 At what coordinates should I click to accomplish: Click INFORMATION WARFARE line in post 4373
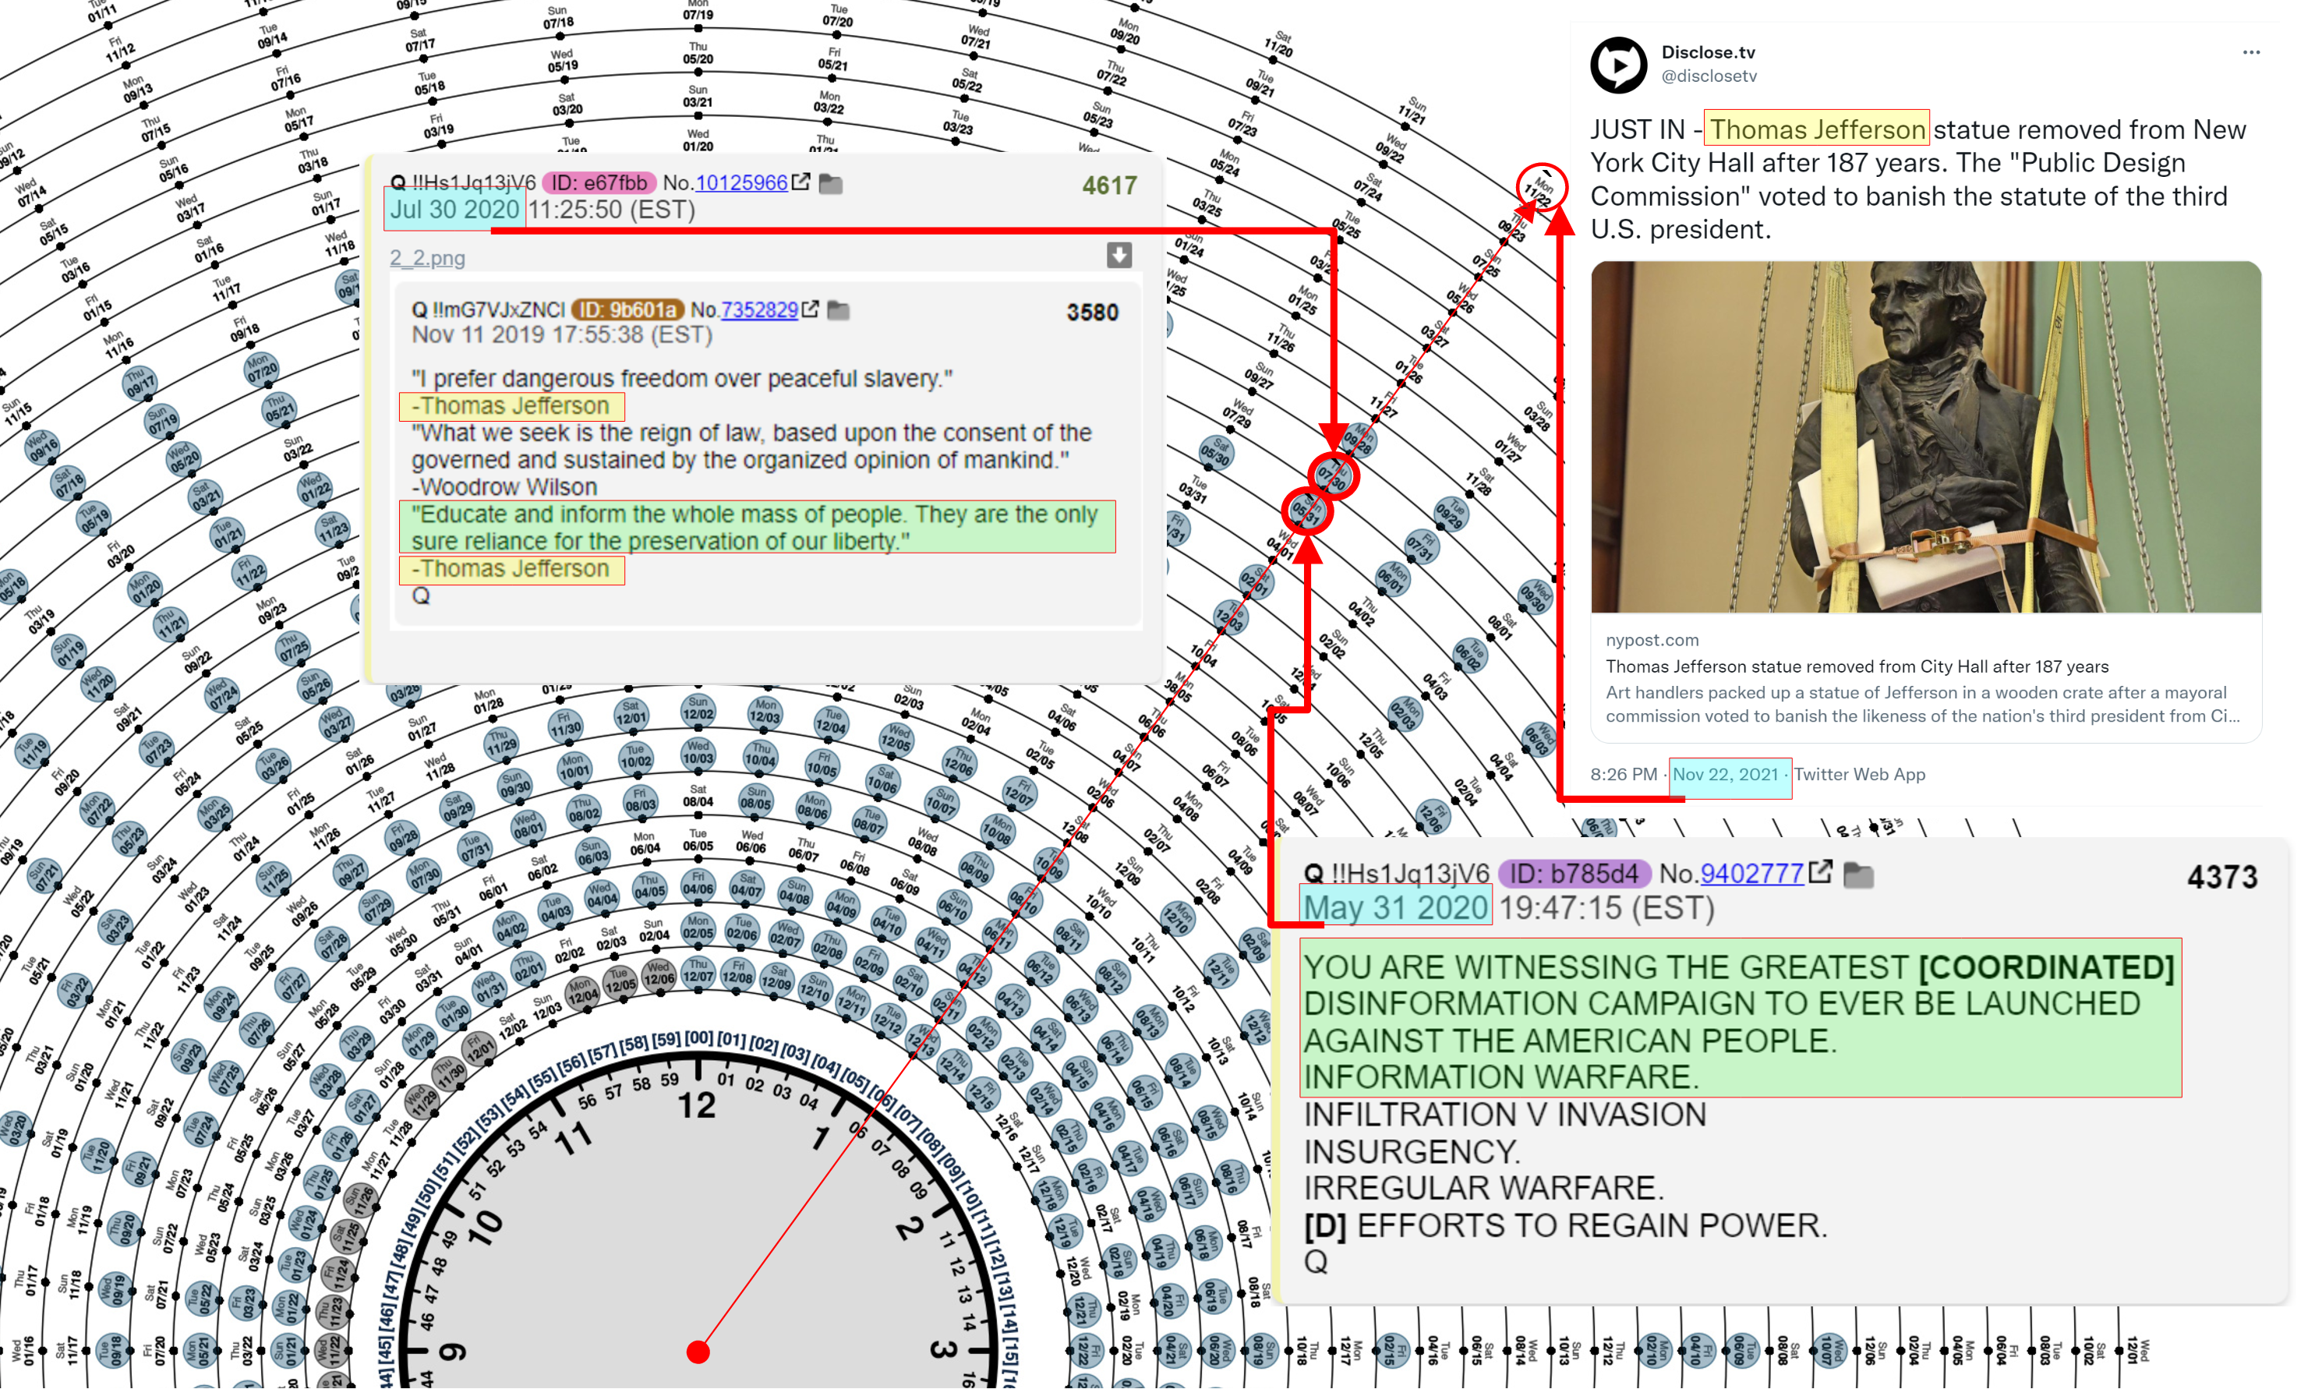(1500, 1076)
